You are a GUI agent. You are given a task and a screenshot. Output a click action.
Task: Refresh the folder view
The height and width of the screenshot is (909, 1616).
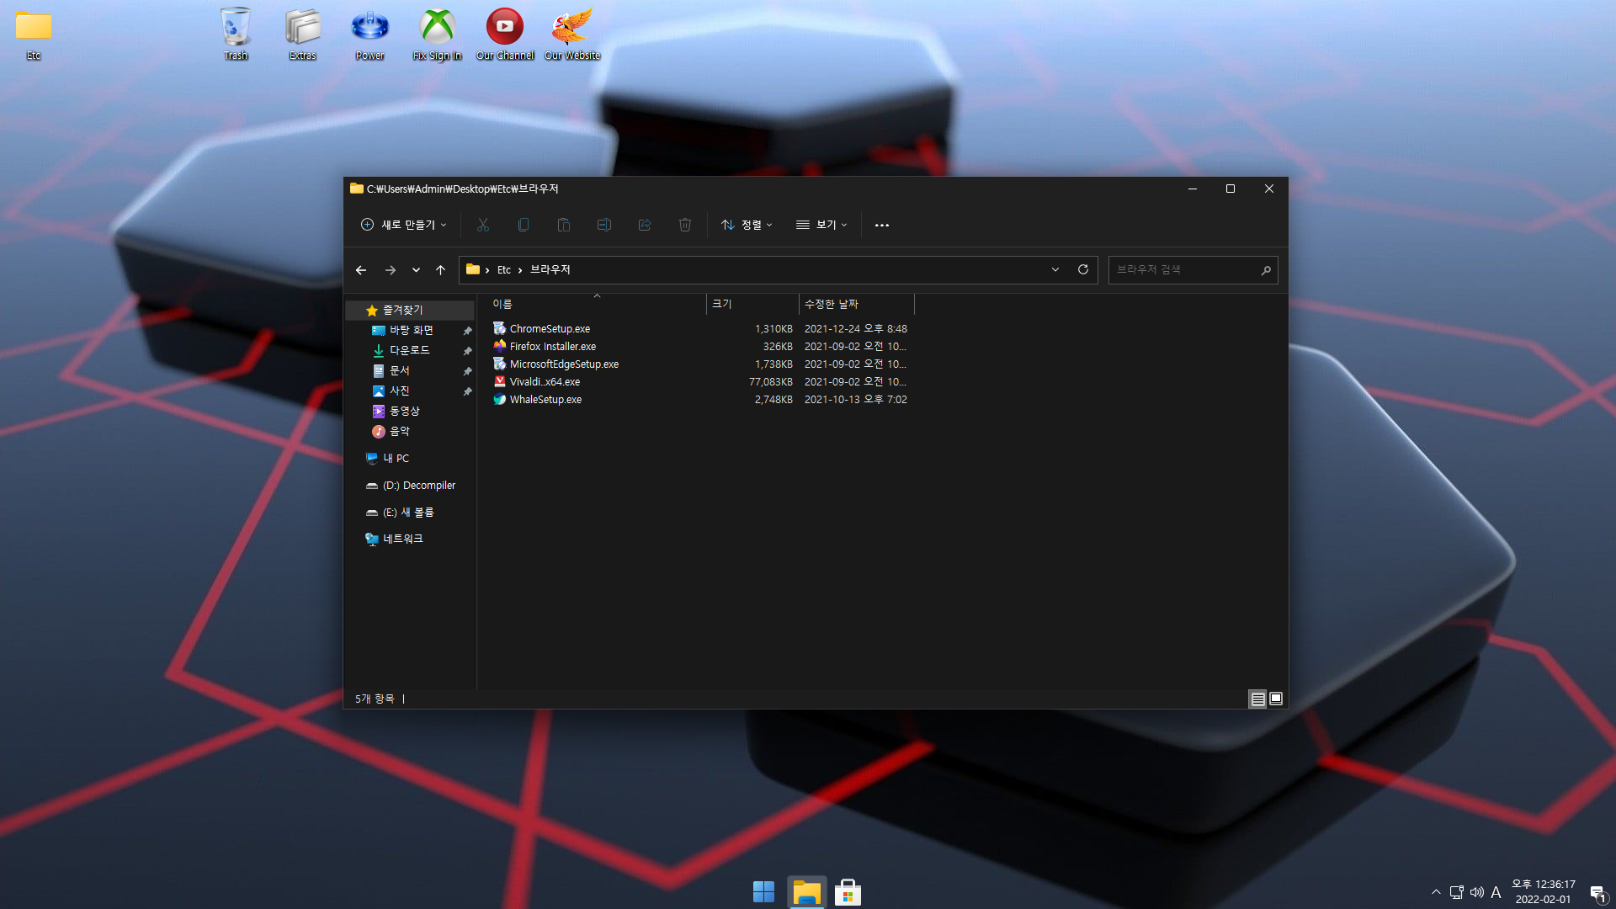tap(1083, 269)
